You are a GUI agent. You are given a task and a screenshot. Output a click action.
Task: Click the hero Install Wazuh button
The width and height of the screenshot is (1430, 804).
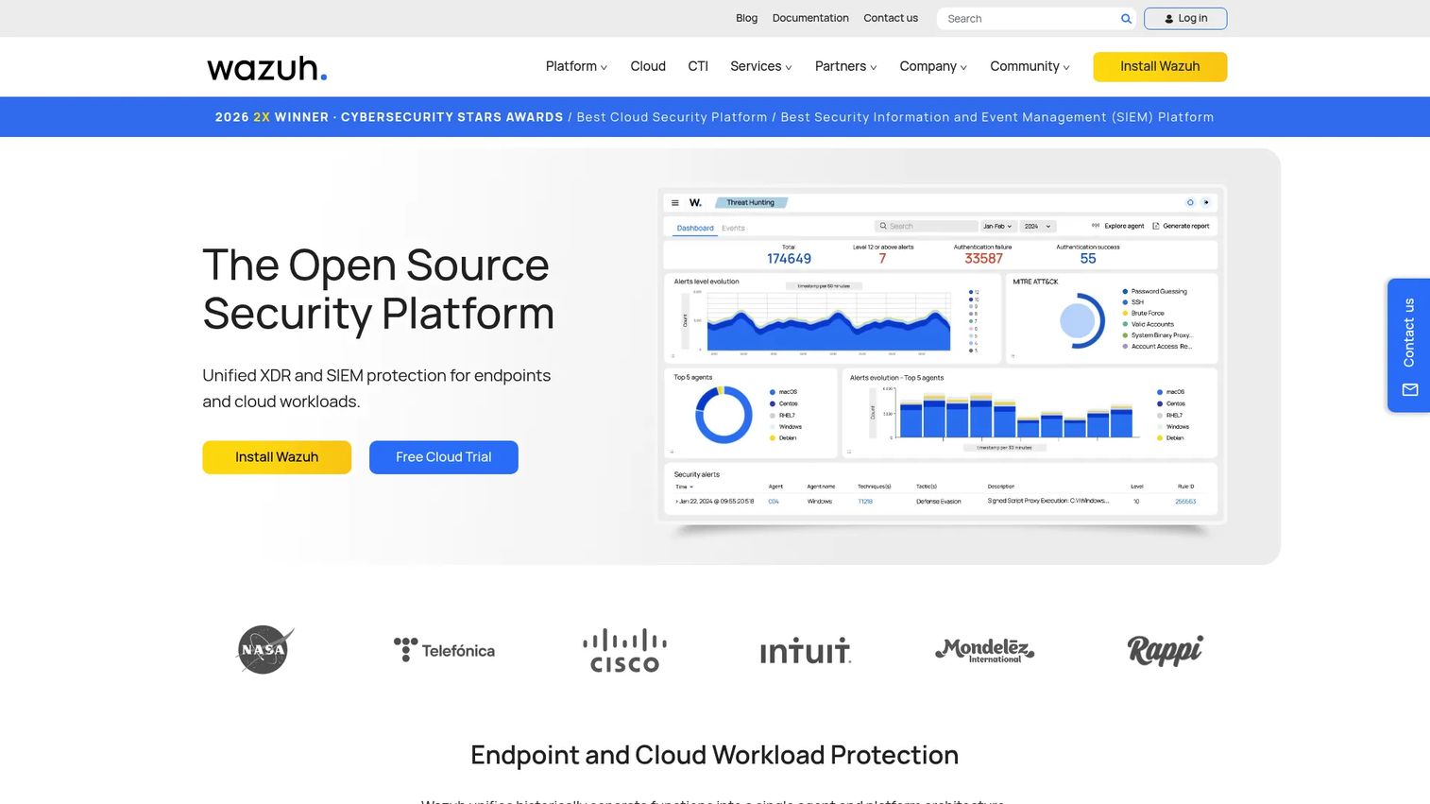point(277,457)
